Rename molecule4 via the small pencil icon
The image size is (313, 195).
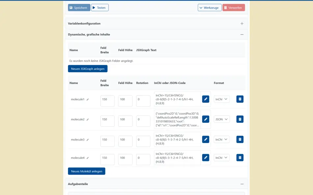coord(88,158)
